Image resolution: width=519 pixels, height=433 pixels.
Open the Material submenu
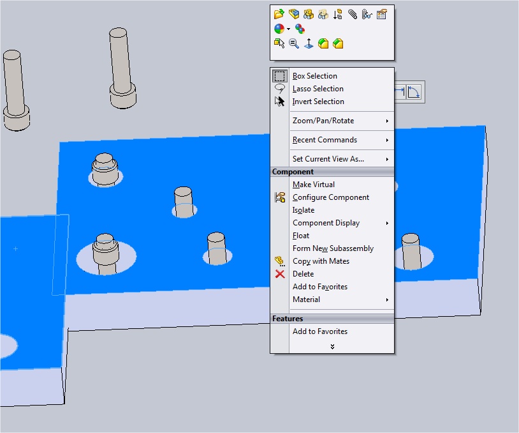[332, 300]
